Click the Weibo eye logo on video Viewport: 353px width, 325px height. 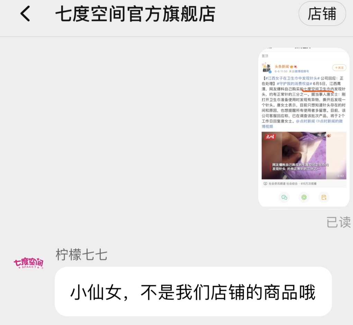click(x=329, y=136)
